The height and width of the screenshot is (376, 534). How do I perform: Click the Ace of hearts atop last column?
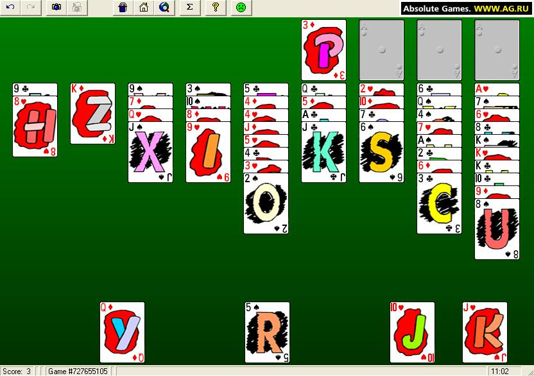(x=497, y=90)
